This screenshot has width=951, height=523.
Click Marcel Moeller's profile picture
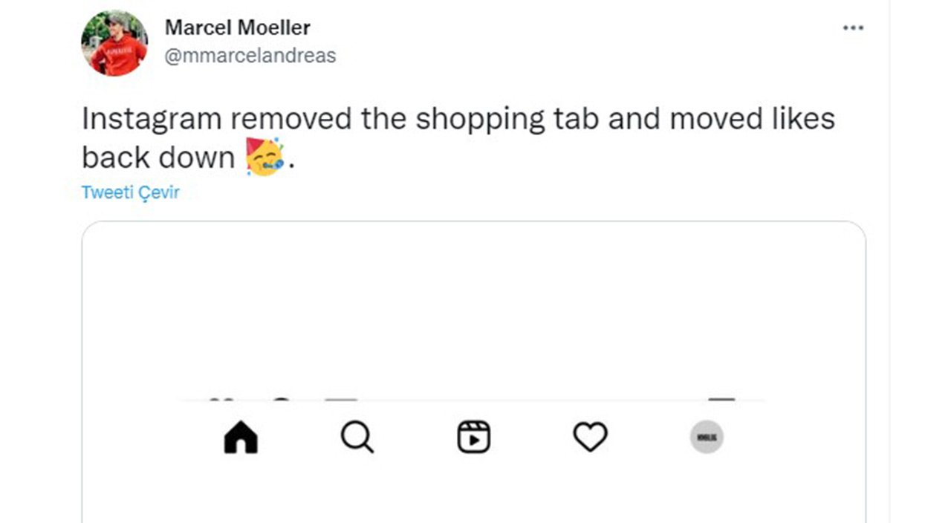pyautogui.click(x=114, y=43)
